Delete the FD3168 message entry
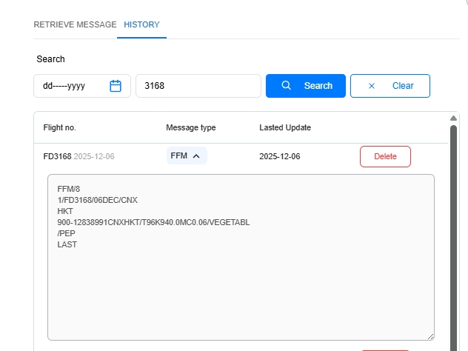468x351 pixels. [385, 156]
